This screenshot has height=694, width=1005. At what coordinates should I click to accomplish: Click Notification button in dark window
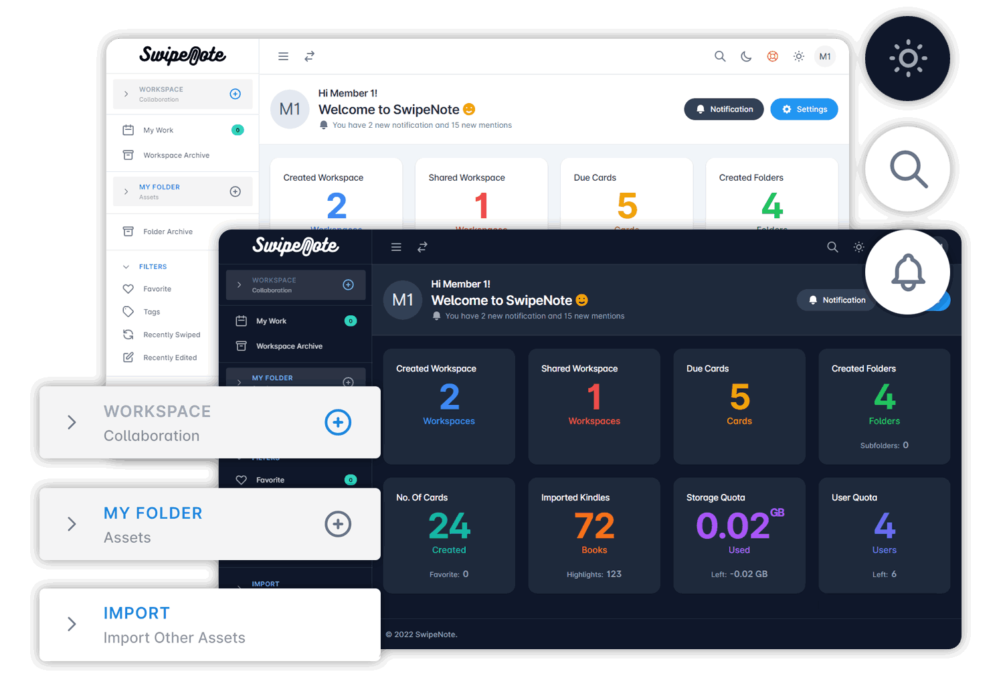click(x=836, y=300)
